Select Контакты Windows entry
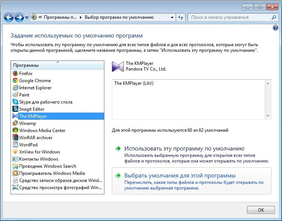 tap(57, 159)
